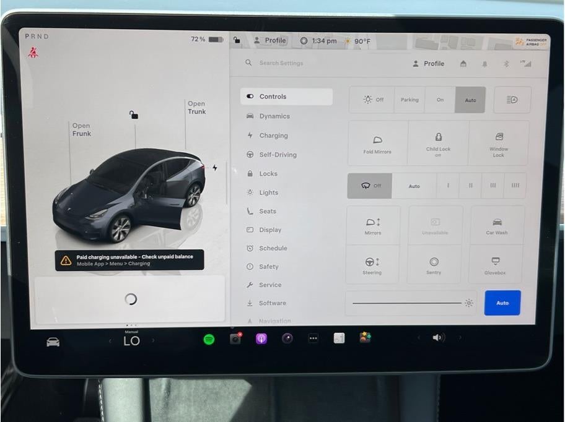Open the Glovebox
Screen dimensions: 565x422
(495, 265)
